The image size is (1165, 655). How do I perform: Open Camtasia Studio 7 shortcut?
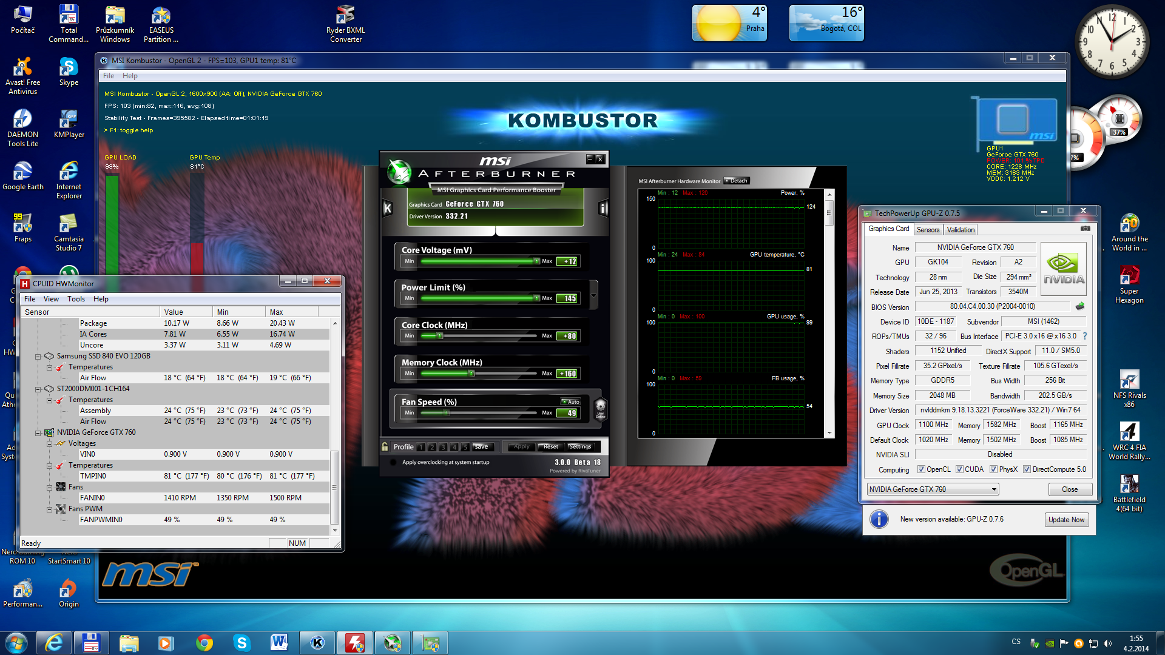click(69, 232)
